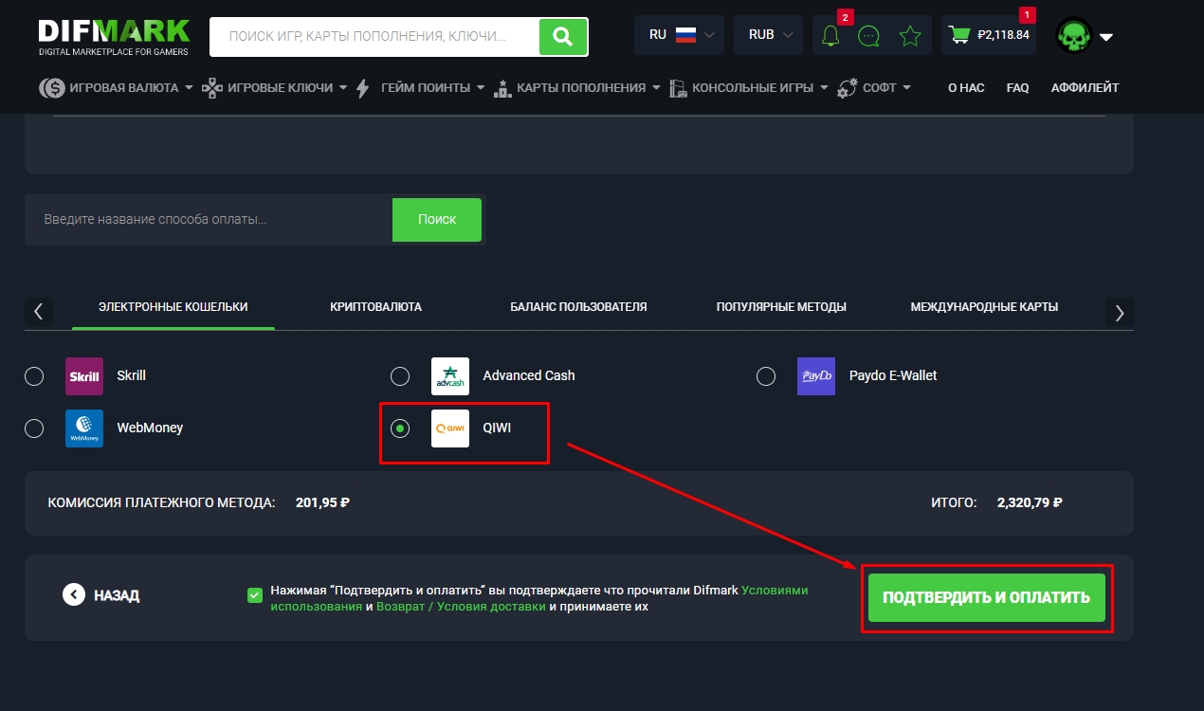Viewport: 1204px width, 711px height.
Task: Select the Skrill radio button
Action: 34,376
